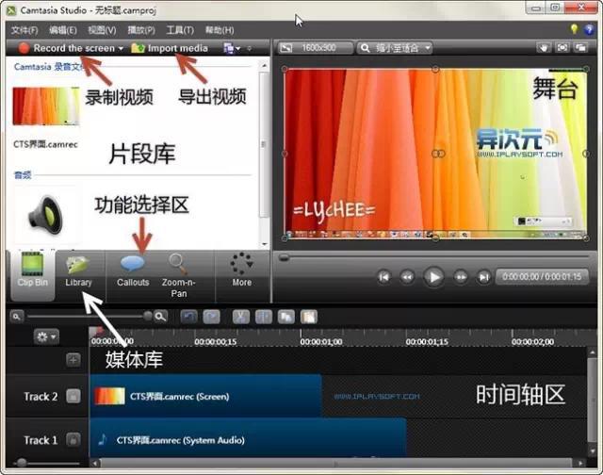Open the 播放(P) menu

click(141, 30)
